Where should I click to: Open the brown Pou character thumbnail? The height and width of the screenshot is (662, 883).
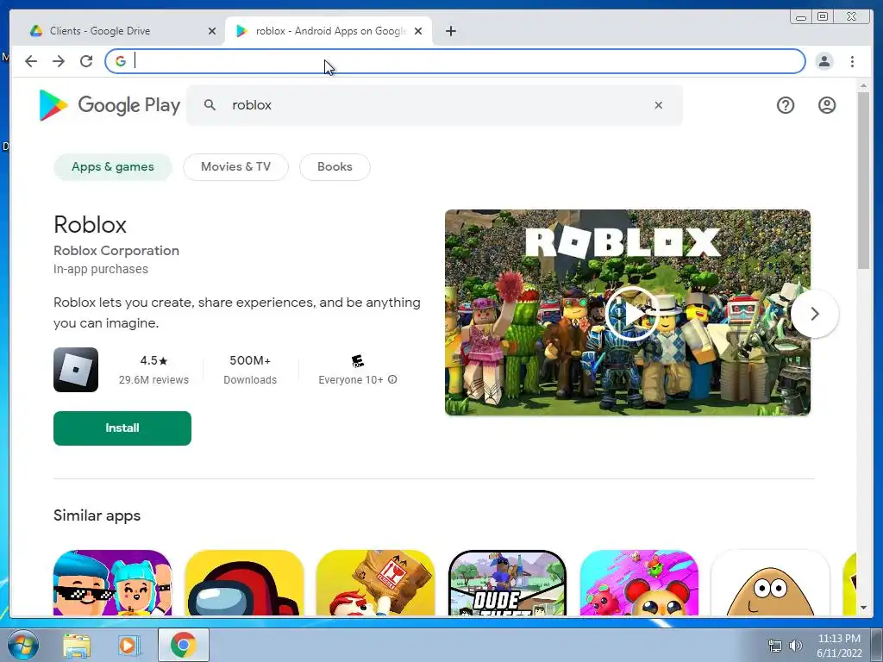[770, 583]
